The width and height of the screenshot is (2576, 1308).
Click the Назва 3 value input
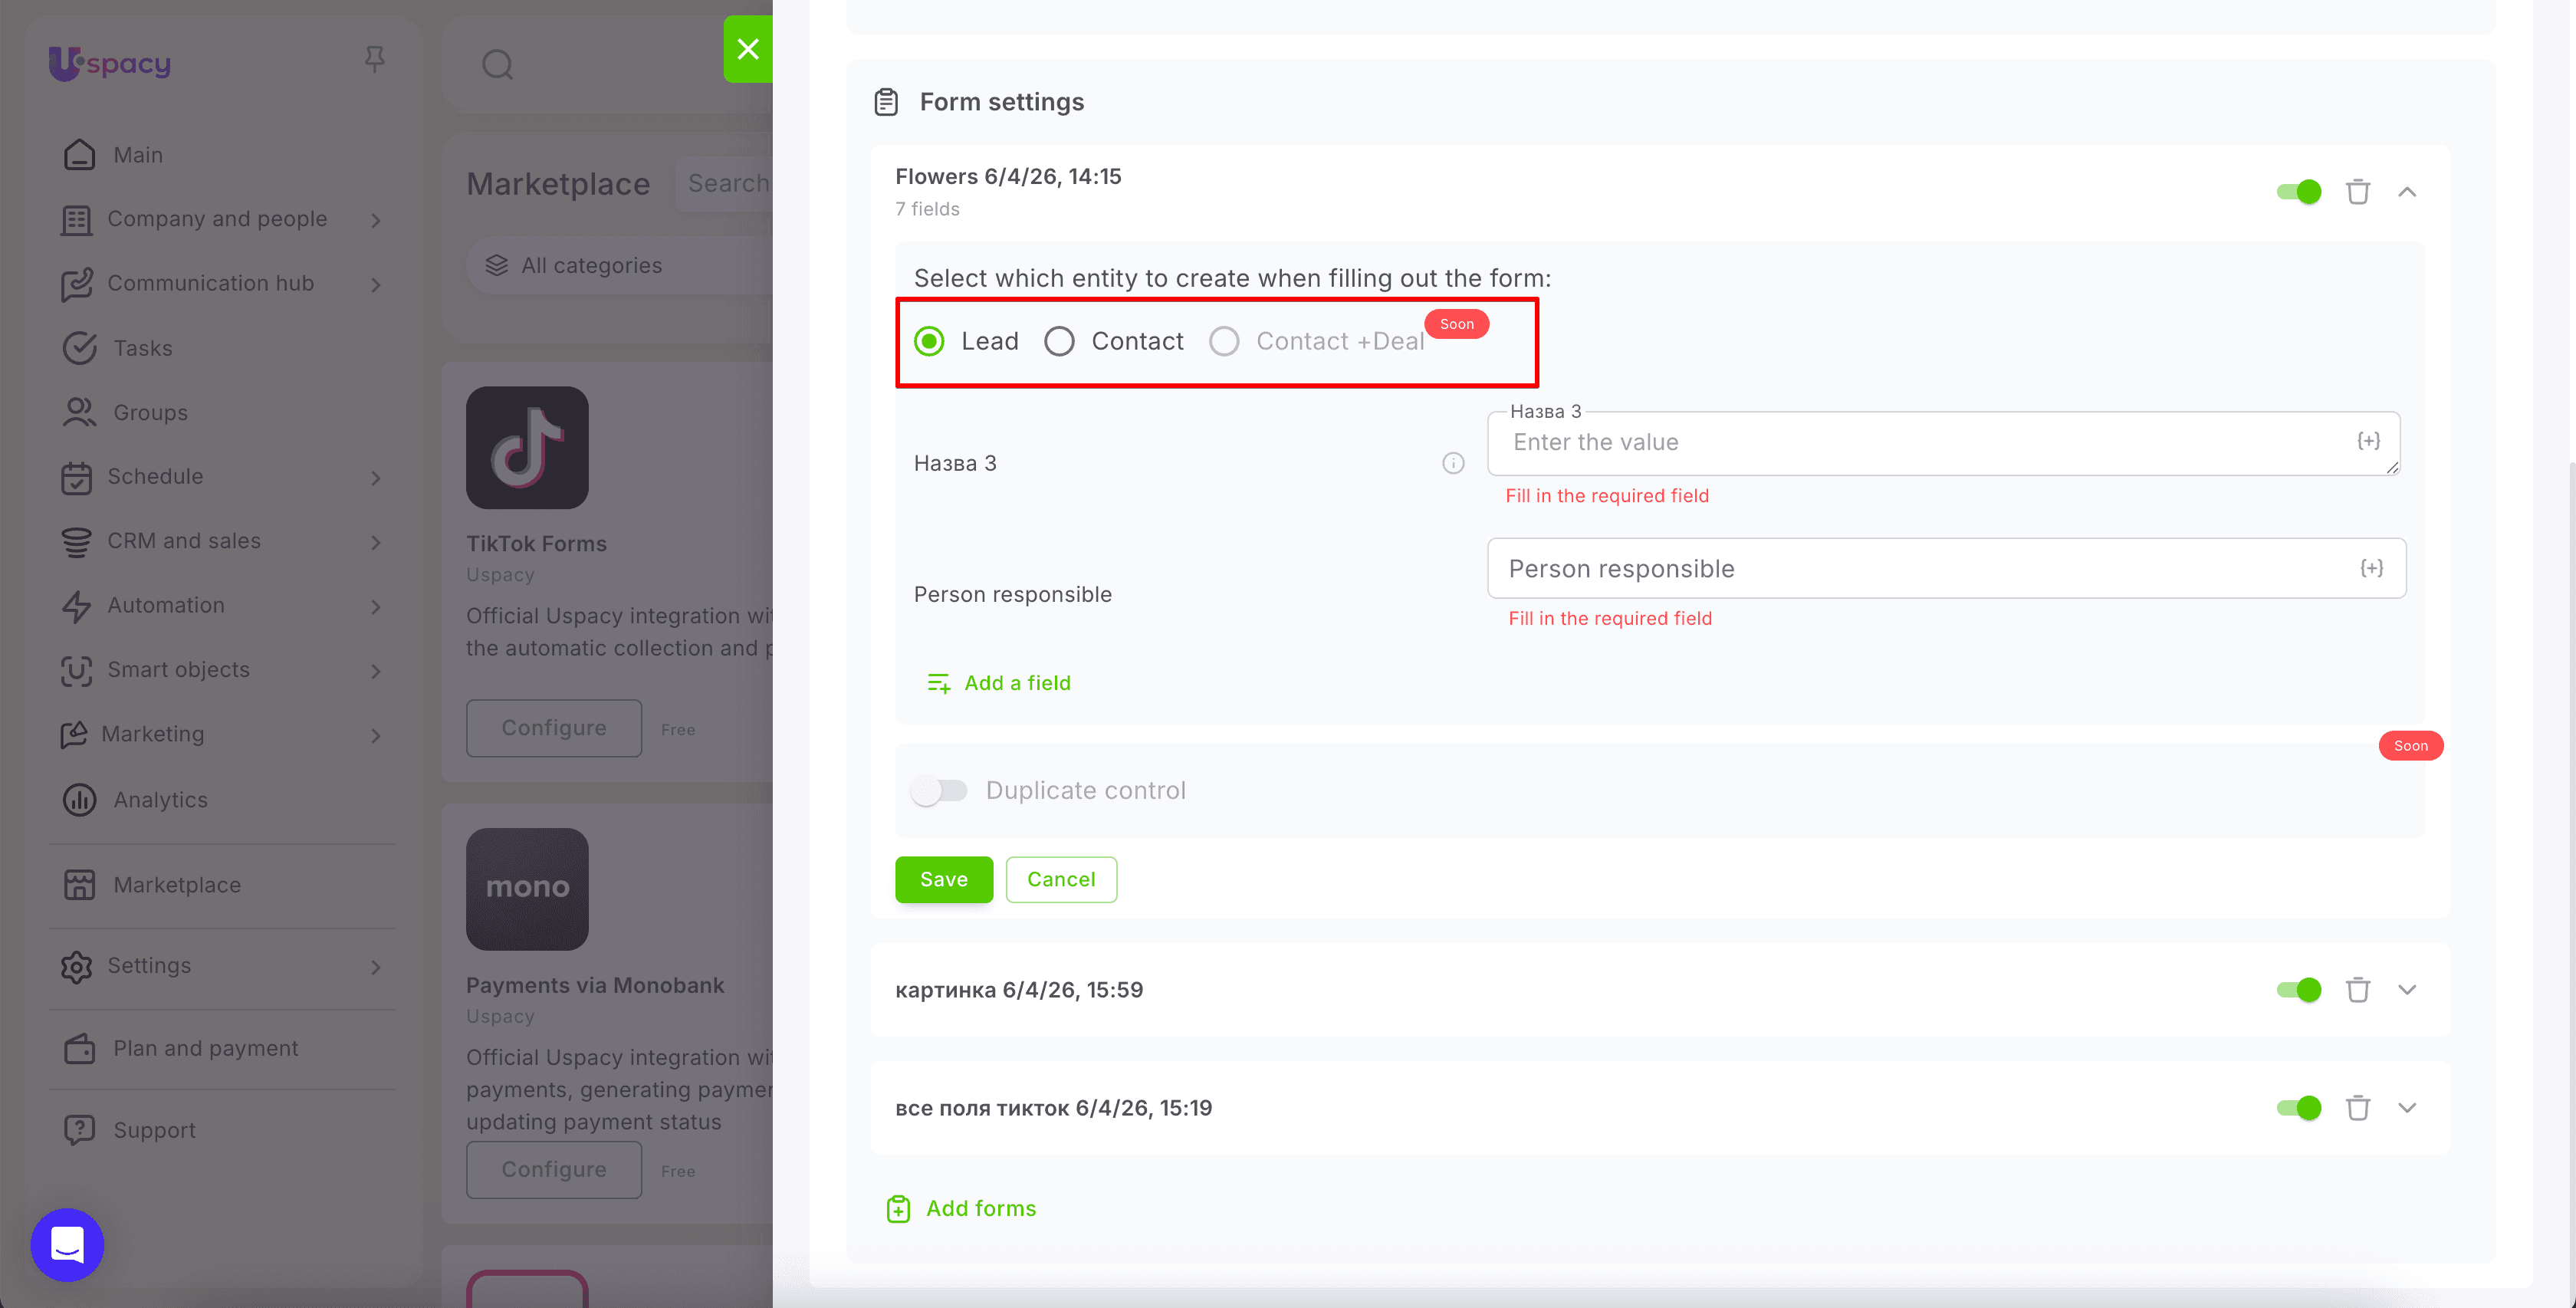click(1943, 443)
